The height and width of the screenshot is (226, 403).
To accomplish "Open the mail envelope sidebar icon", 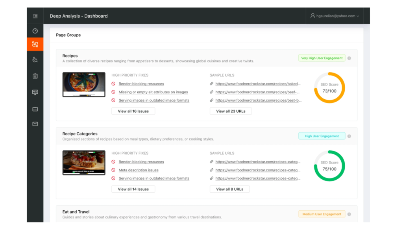I will pyautogui.click(x=35, y=124).
